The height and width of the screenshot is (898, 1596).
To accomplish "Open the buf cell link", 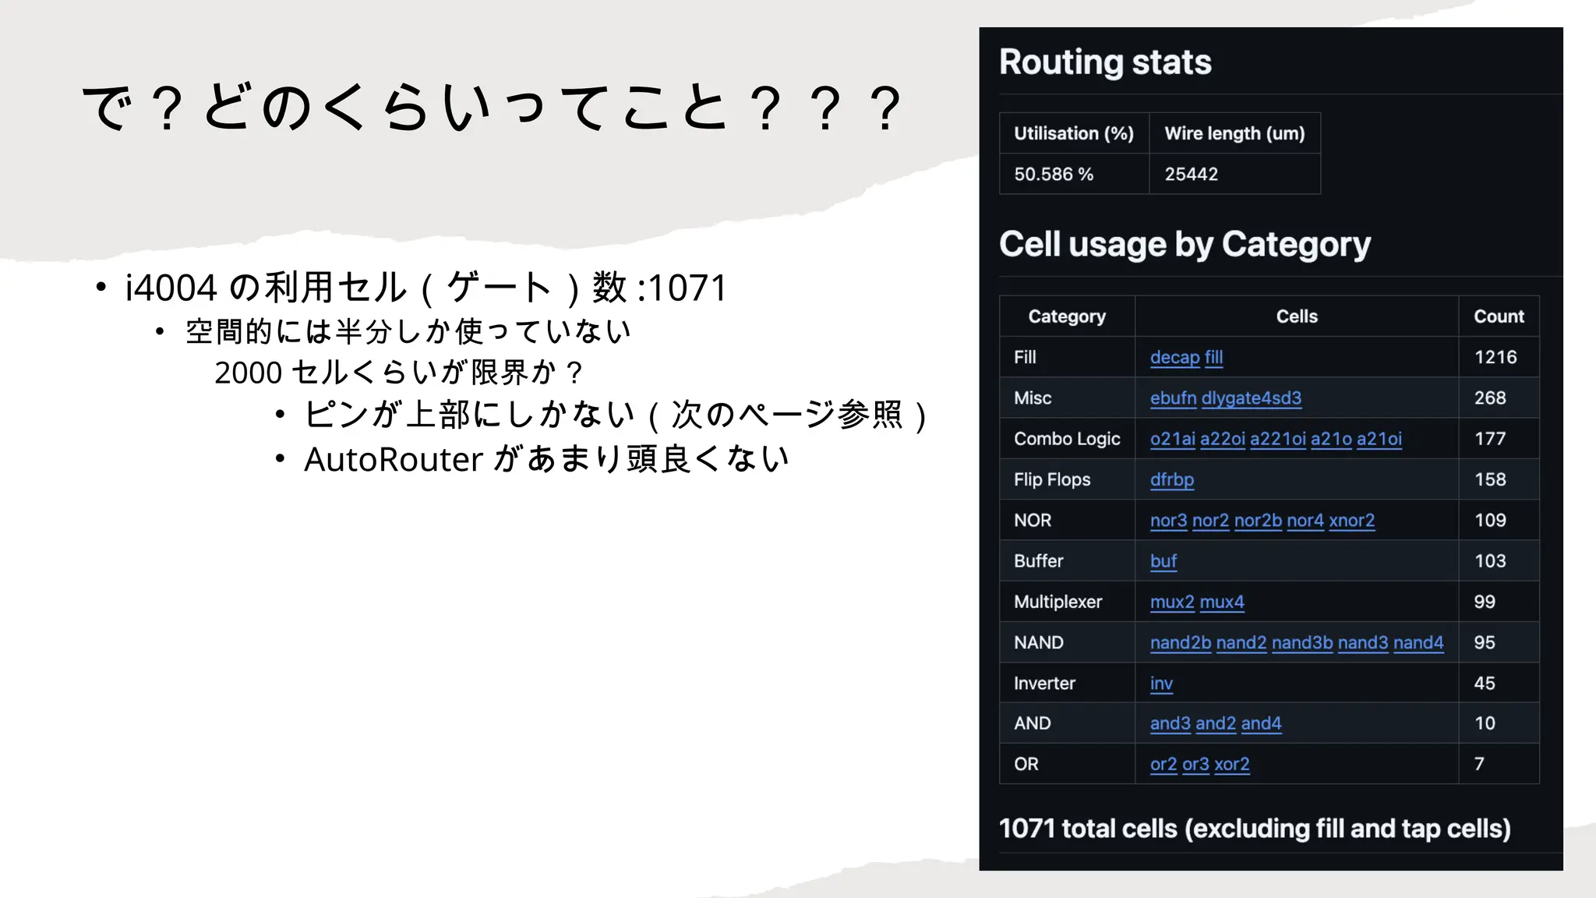I will (x=1163, y=560).
